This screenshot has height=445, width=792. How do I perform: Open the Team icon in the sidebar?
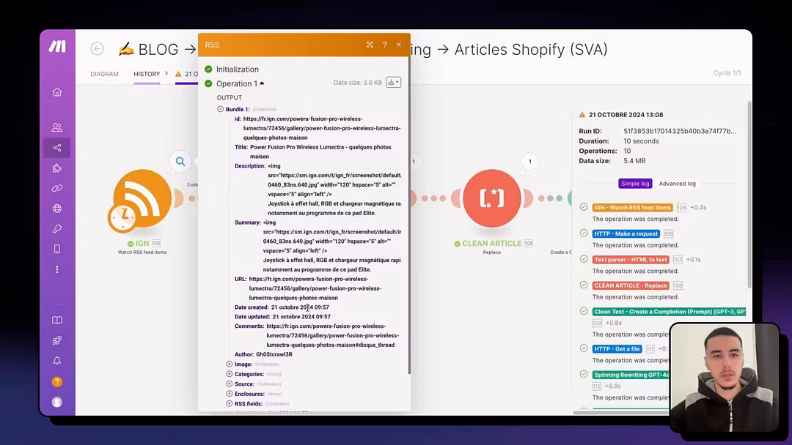(x=57, y=127)
